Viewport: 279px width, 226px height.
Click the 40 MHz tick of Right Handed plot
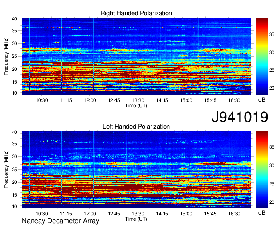tap(15, 19)
